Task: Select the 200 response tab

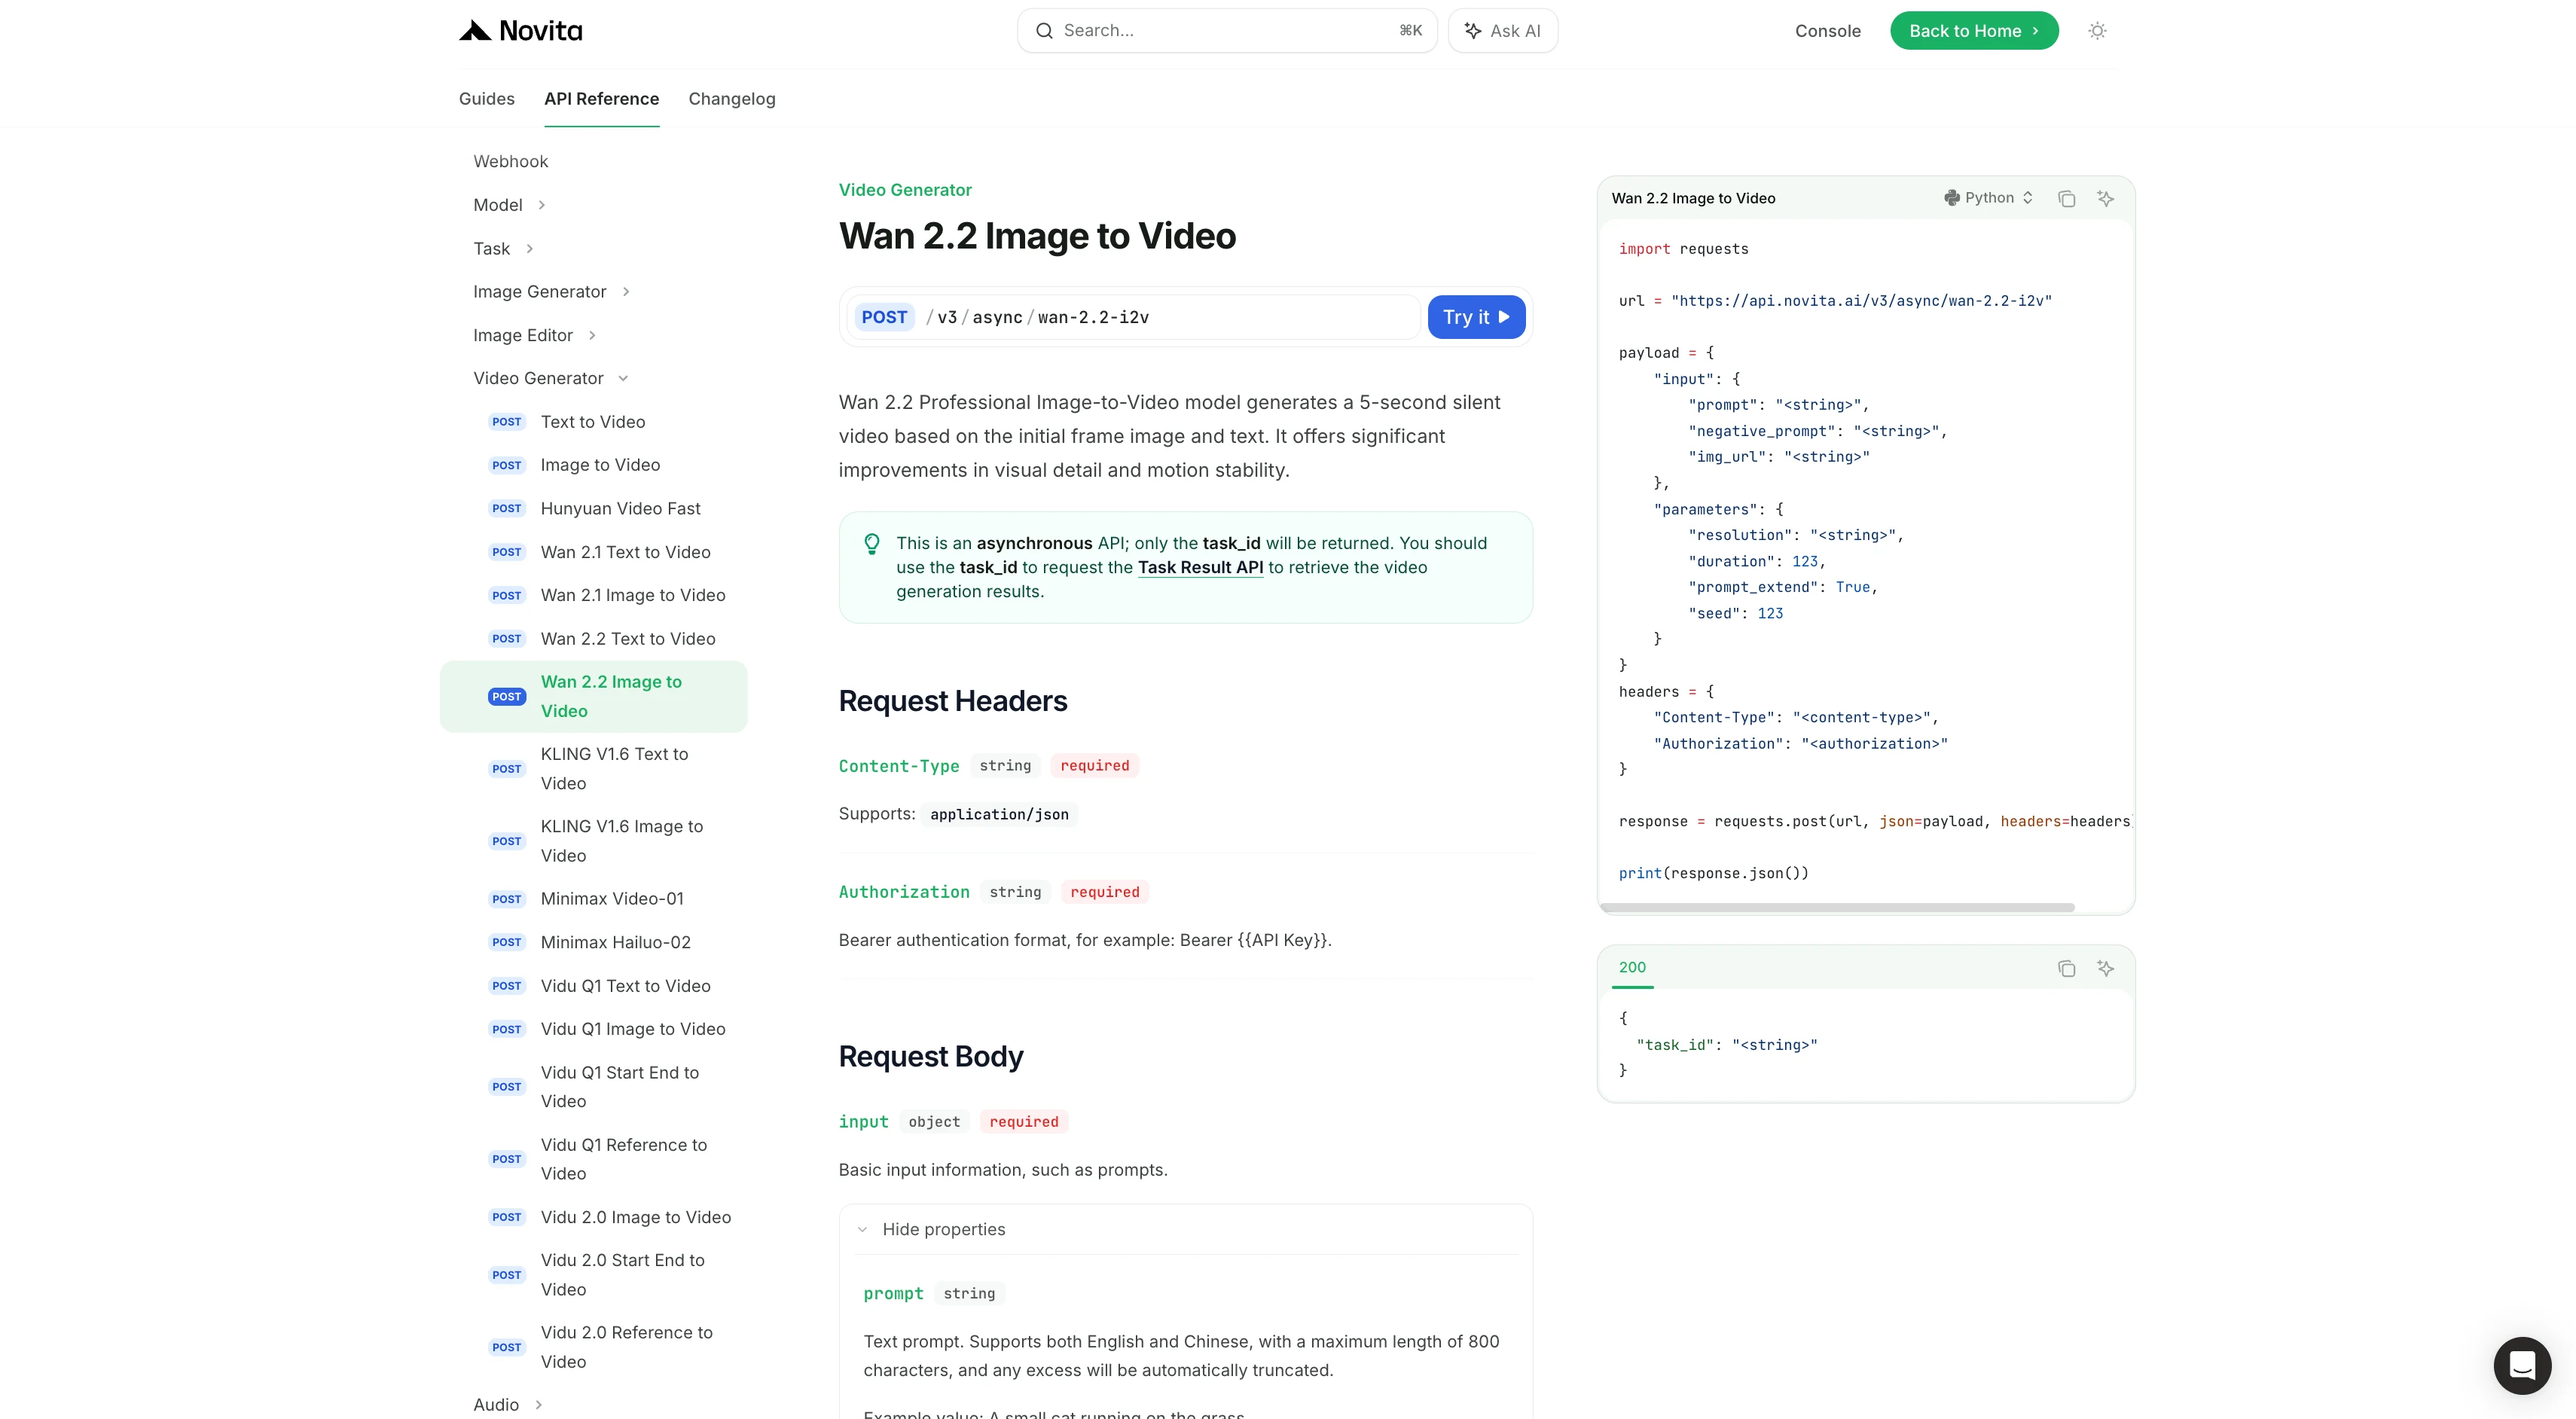Action: pos(1632,968)
